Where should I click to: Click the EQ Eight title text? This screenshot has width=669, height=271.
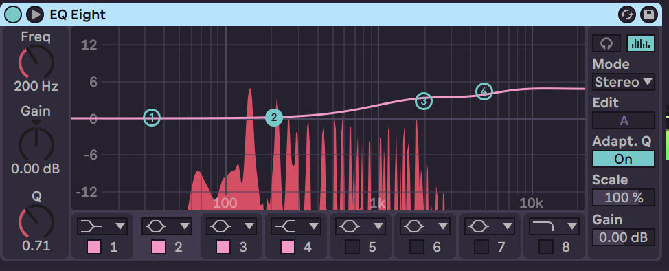(78, 14)
